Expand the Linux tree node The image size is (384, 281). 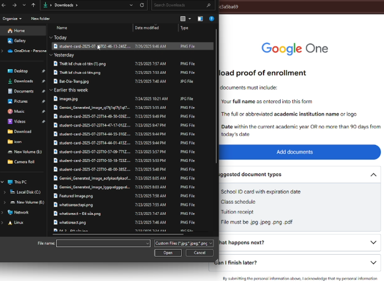tap(2, 223)
